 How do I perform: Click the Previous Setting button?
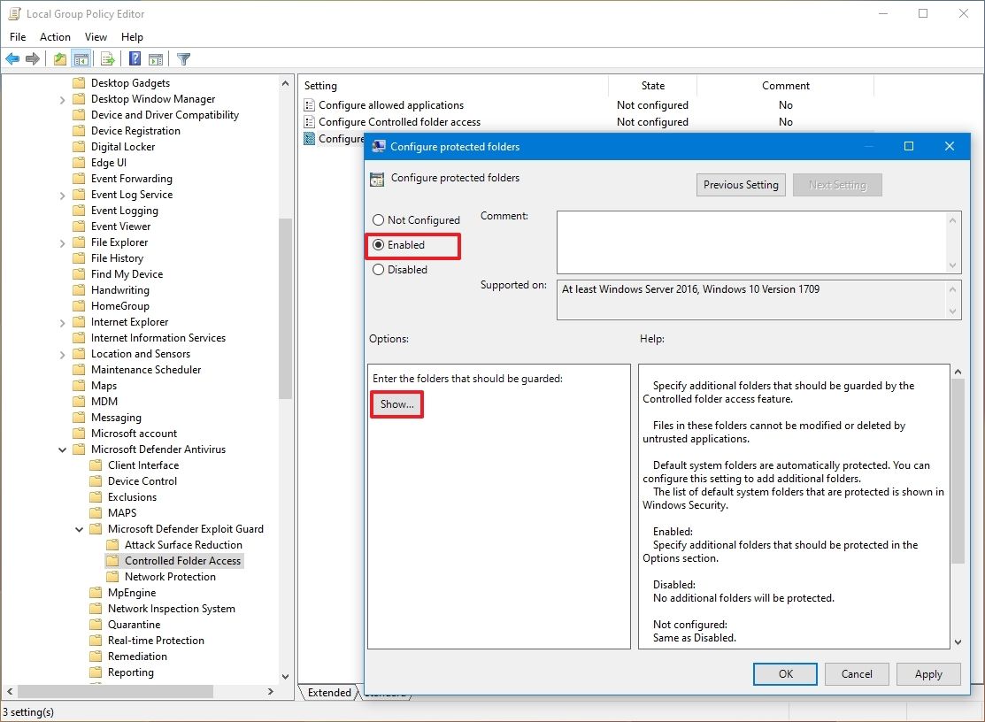tap(741, 184)
